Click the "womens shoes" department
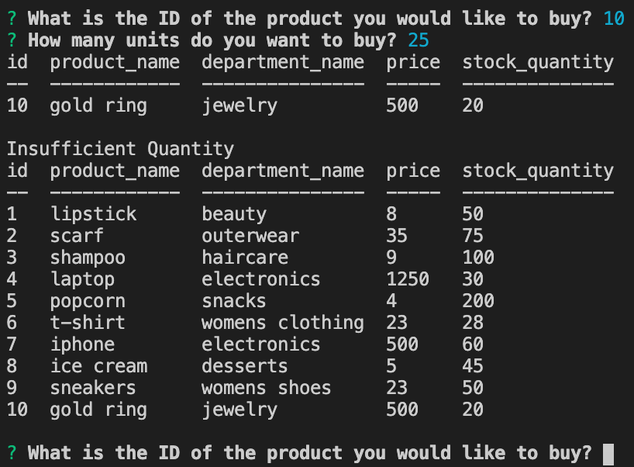This screenshot has width=634, height=467. [x=266, y=388]
